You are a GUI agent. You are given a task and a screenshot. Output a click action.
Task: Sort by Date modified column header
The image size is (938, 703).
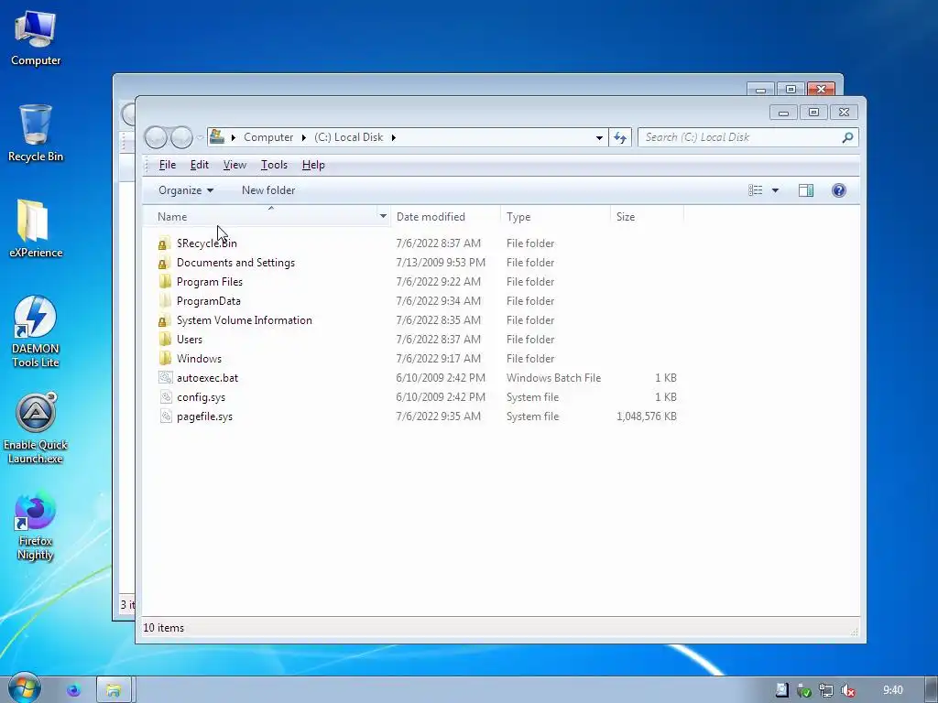[445, 216]
